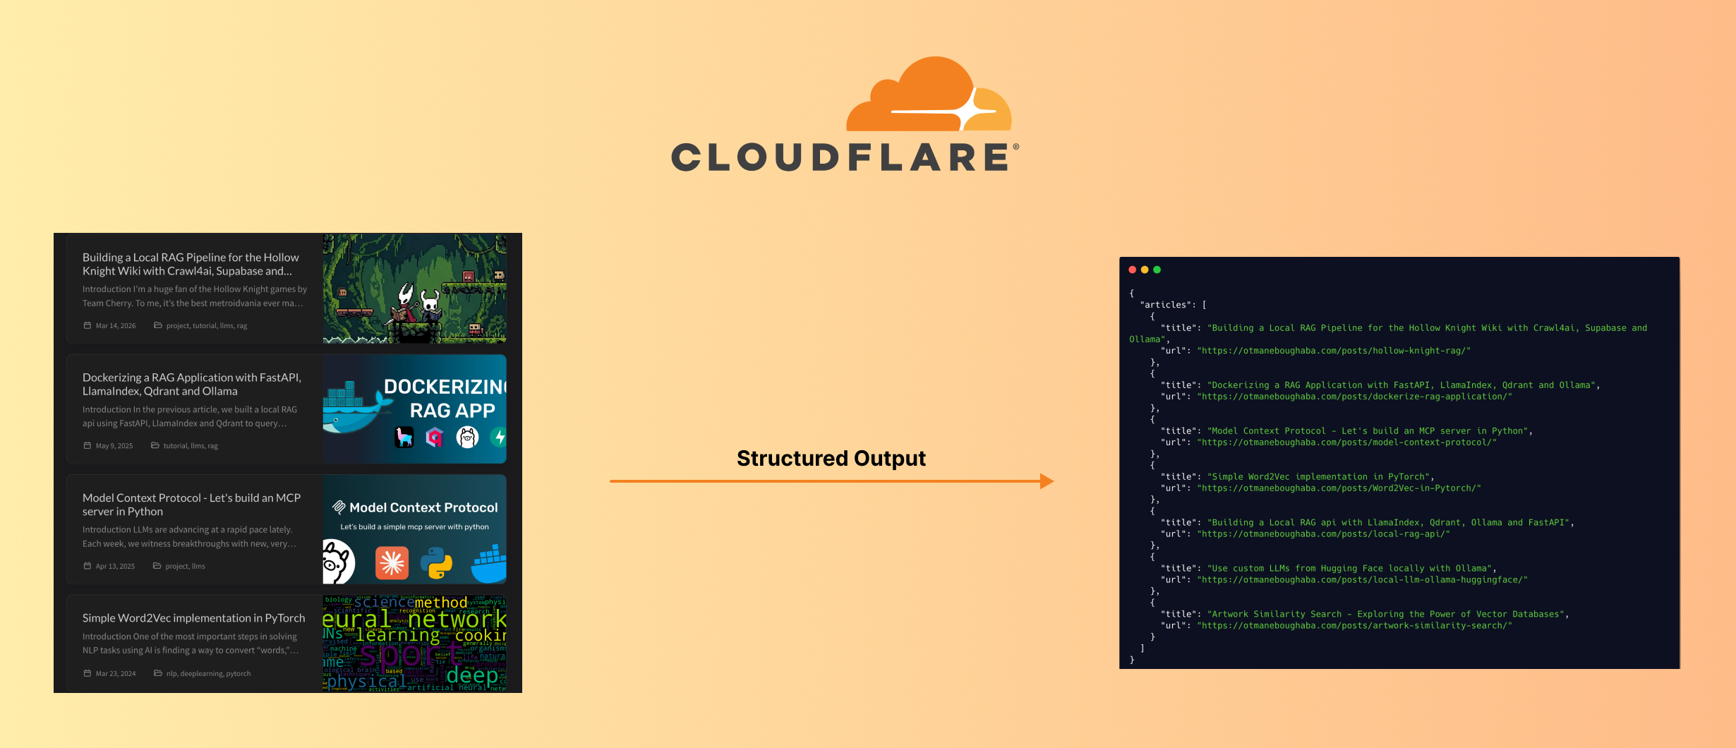Click the Python logo in MCP thumbnail
This screenshot has height=748, width=1736.
(436, 563)
